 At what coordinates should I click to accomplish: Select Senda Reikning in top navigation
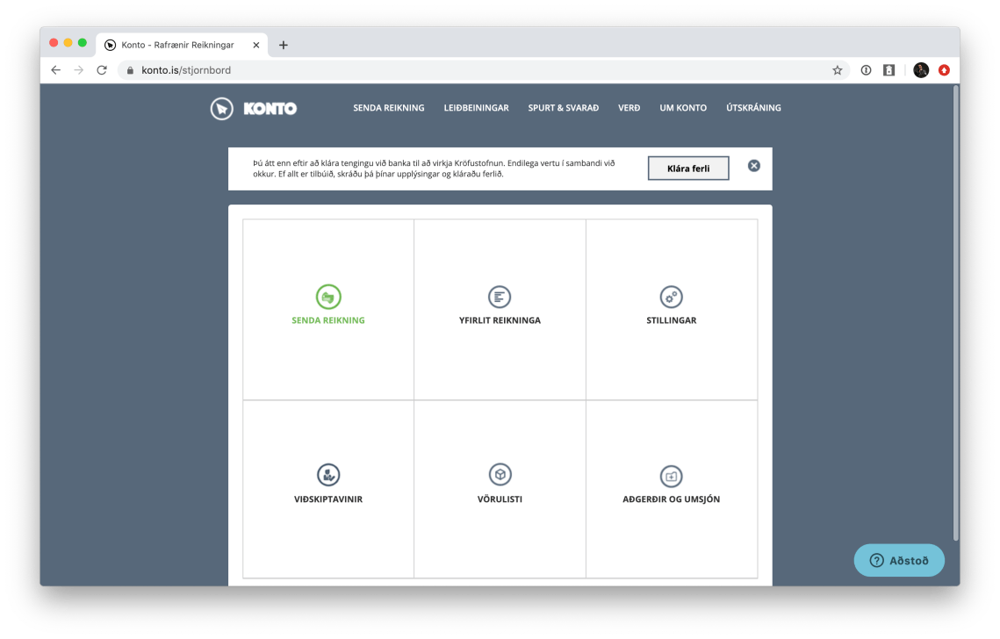[388, 108]
